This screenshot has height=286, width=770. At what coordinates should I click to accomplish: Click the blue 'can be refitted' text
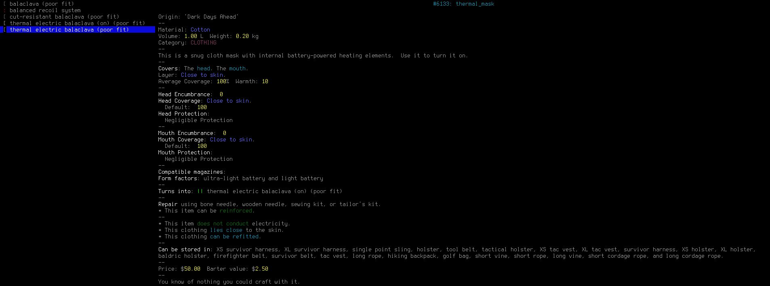(x=234, y=237)
